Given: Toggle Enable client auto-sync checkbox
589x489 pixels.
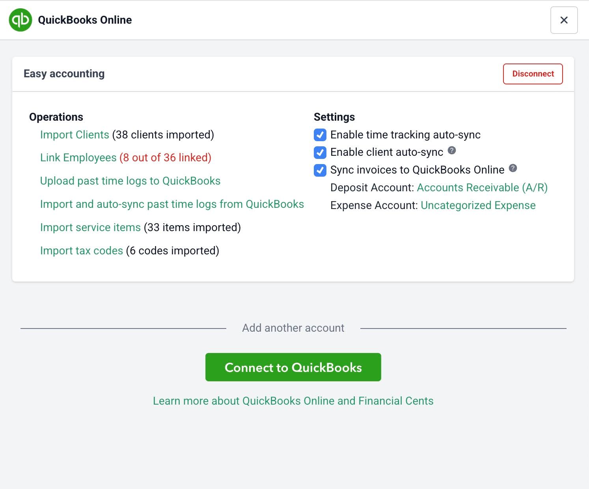Looking at the screenshot, I should pyautogui.click(x=320, y=152).
